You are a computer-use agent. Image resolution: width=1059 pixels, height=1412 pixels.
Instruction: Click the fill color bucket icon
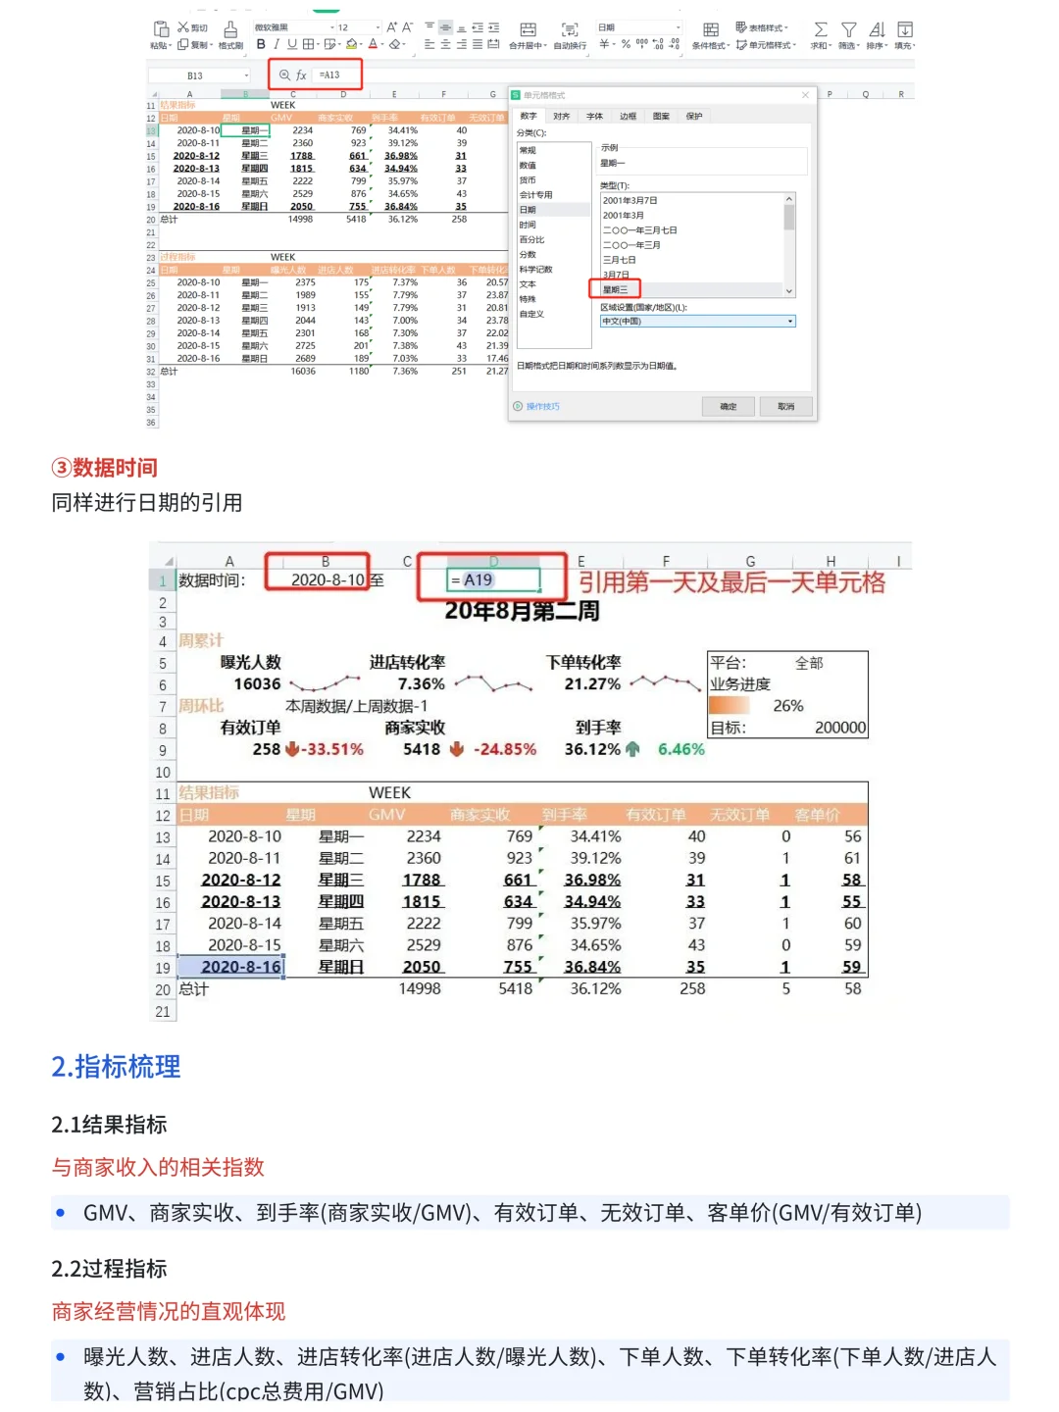pos(351,44)
